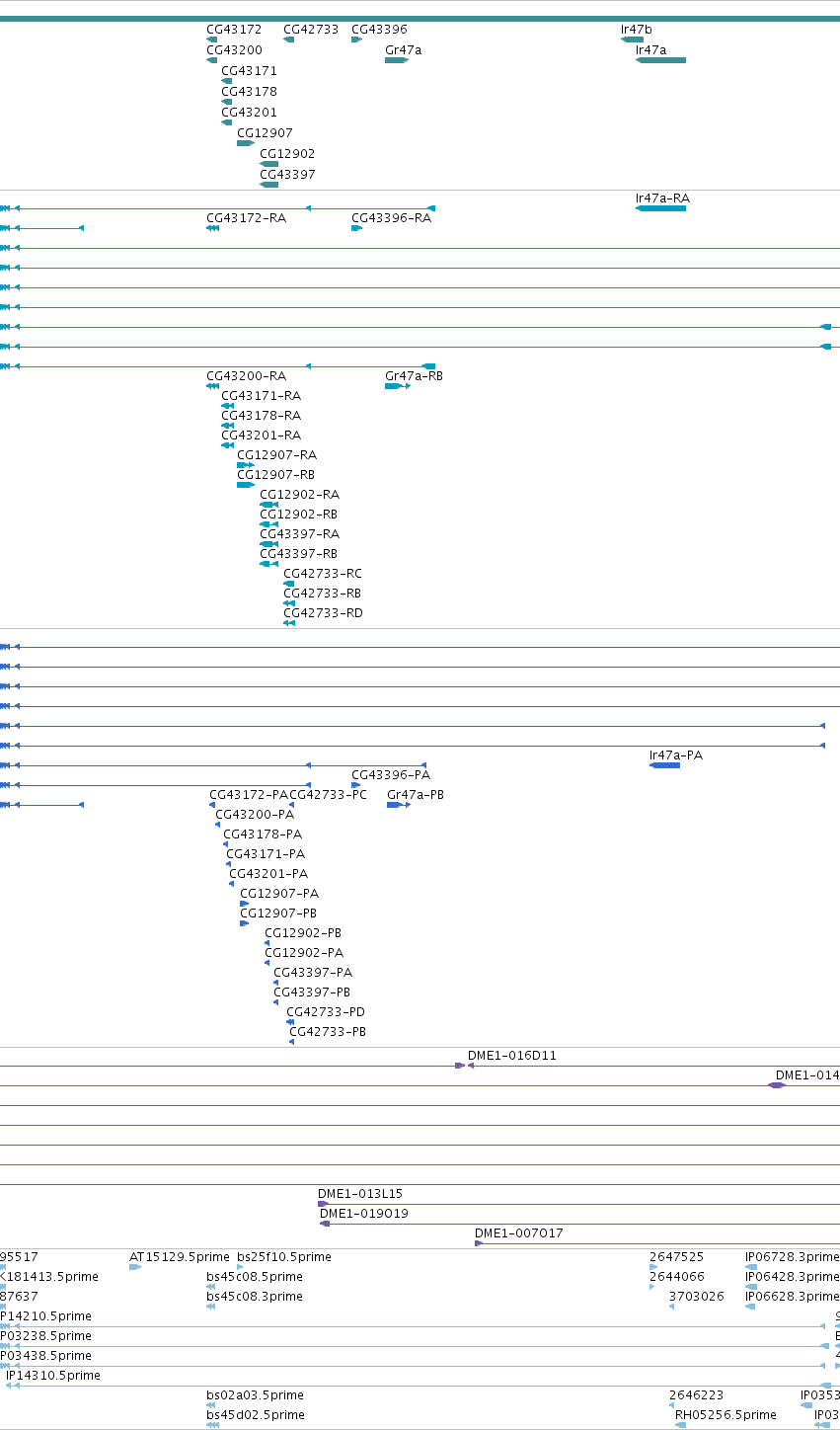Image resolution: width=840 pixels, height=1430 pixels.
Task: Select the CG43396 gene label
Action: [379, 30]
